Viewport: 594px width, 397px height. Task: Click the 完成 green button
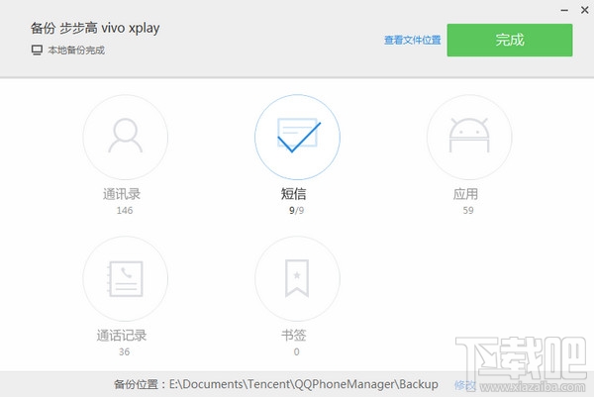(x=510, y=41)
